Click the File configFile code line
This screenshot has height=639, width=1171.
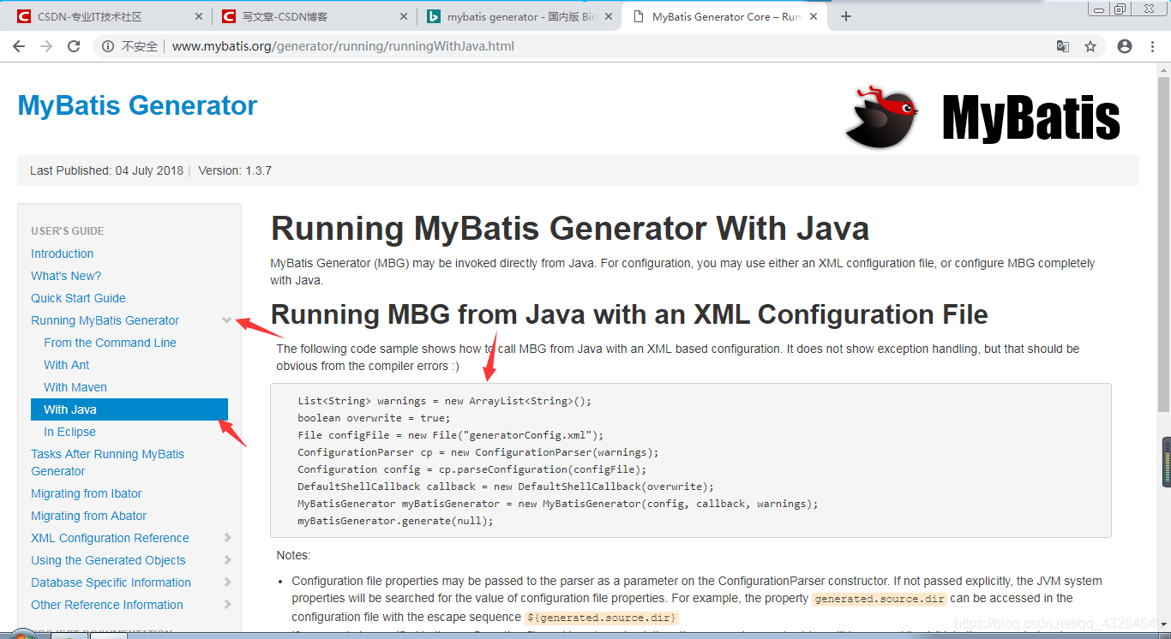(451, 435)
